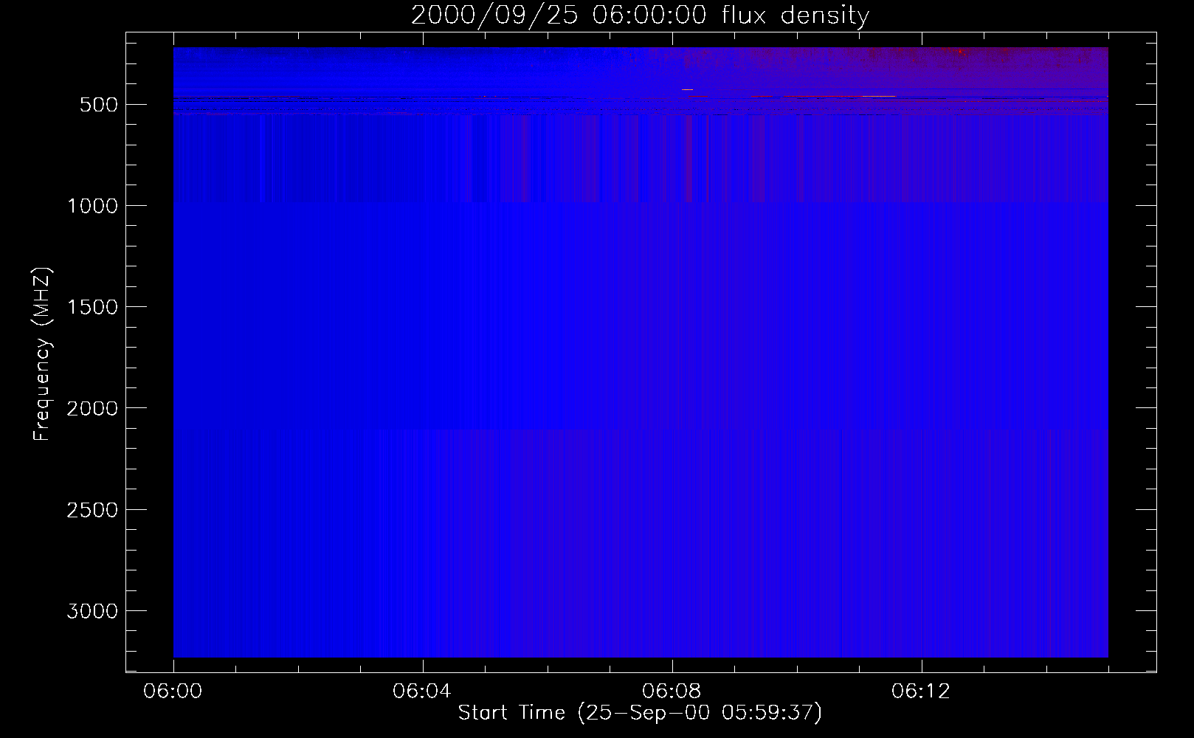This screenshot has width=1194, height=738.
Task: Click the 06:08 time tick label
Action: 672,692
